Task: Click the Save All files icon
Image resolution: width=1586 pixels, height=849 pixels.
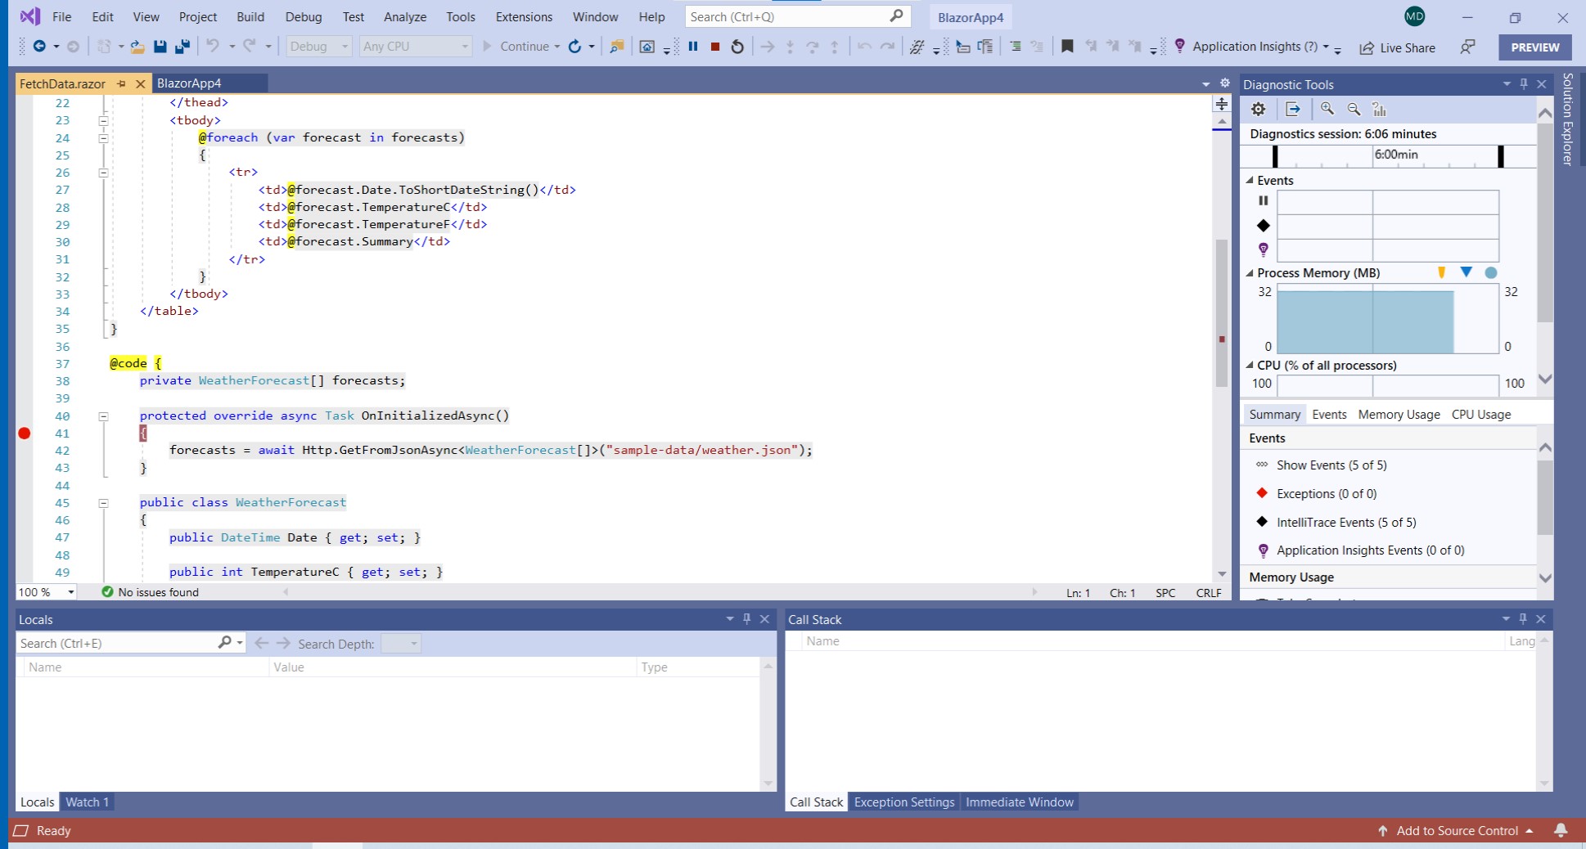Action: click(182, 47)
